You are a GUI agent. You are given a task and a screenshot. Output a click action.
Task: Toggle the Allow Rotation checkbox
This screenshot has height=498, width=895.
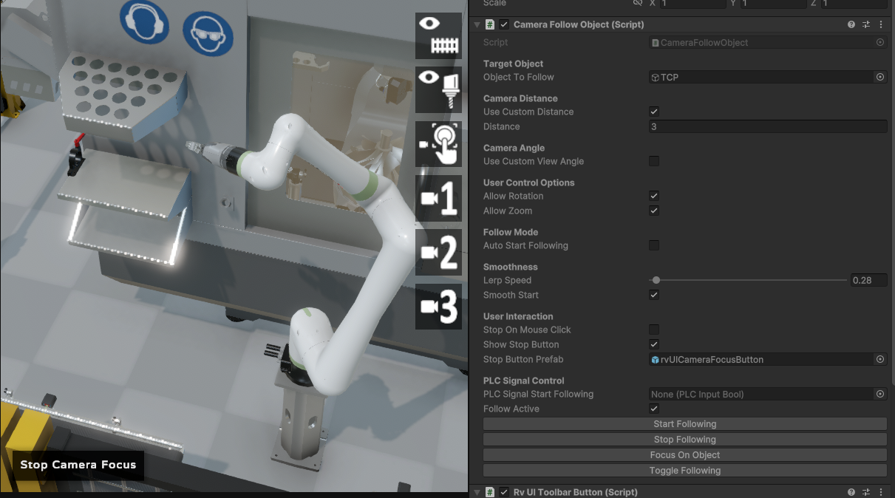(x=654, y=196)
